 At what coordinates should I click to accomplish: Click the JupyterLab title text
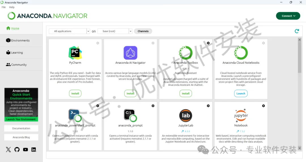coord(186,125)
